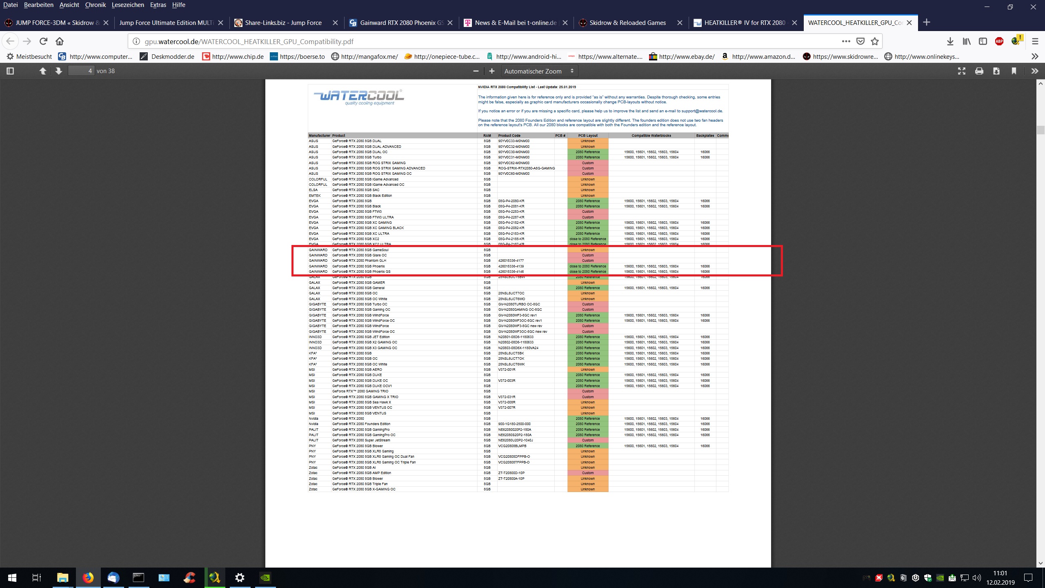1045x588 pixels.
Task: Zoom in on the PDF
Action: [492, 71]
